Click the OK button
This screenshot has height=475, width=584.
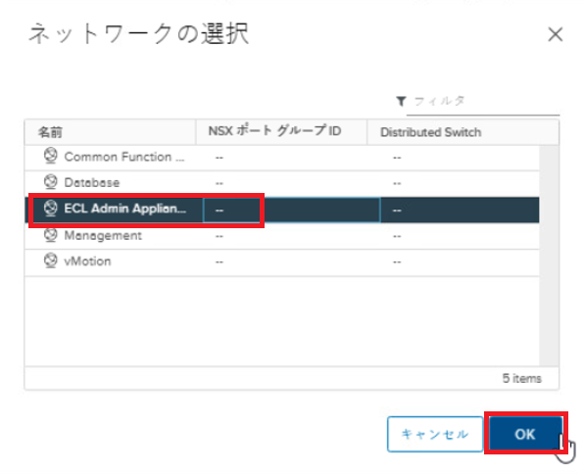[x=525, y=434]
